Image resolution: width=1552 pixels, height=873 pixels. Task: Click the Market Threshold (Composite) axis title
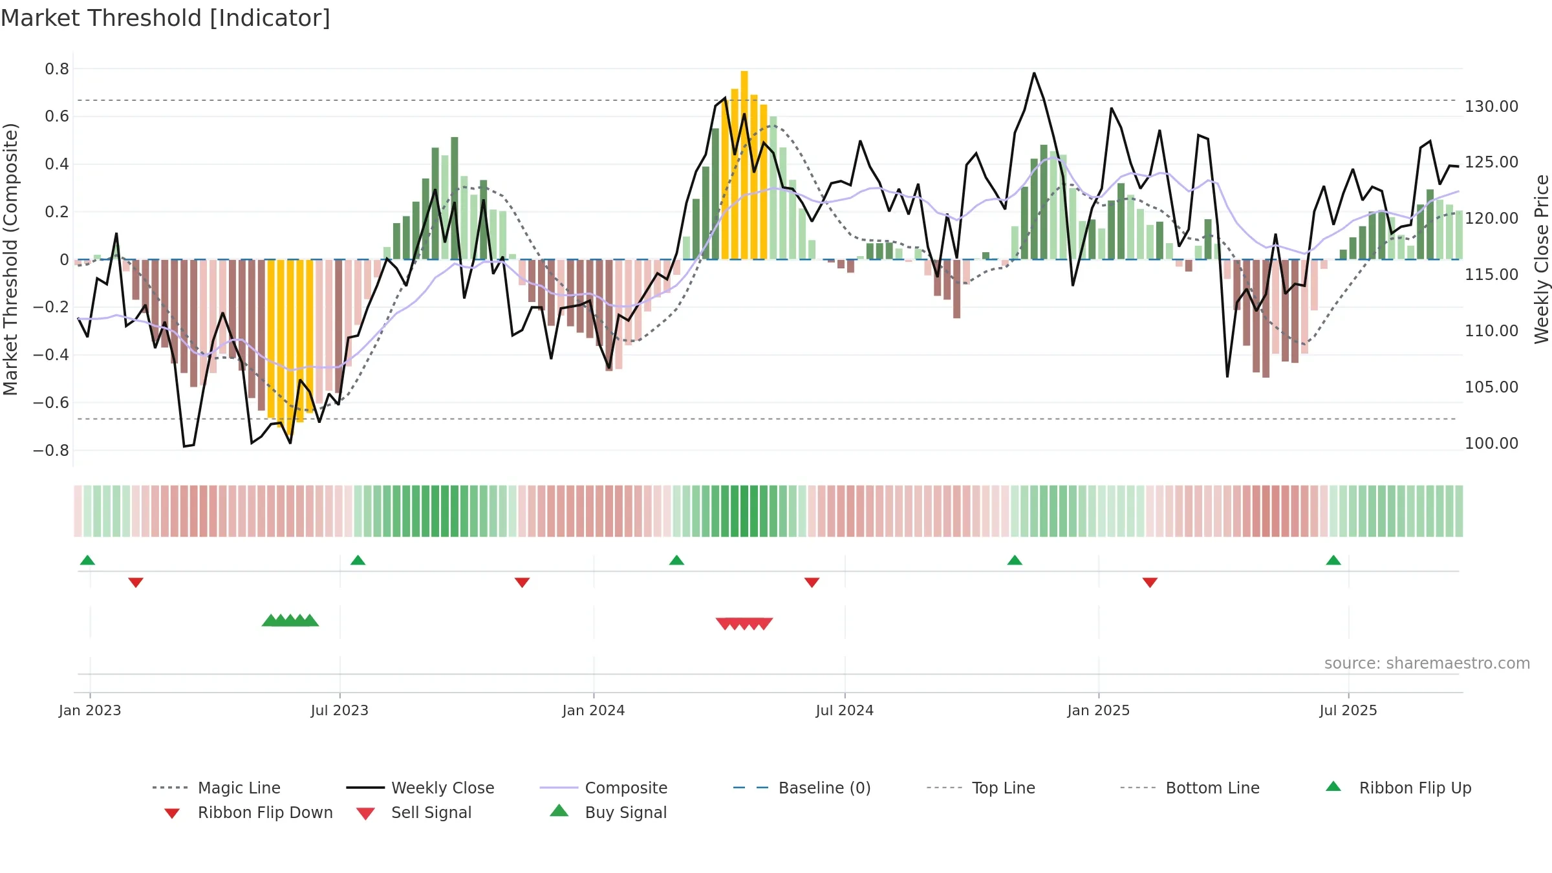[x=10, y=259]
